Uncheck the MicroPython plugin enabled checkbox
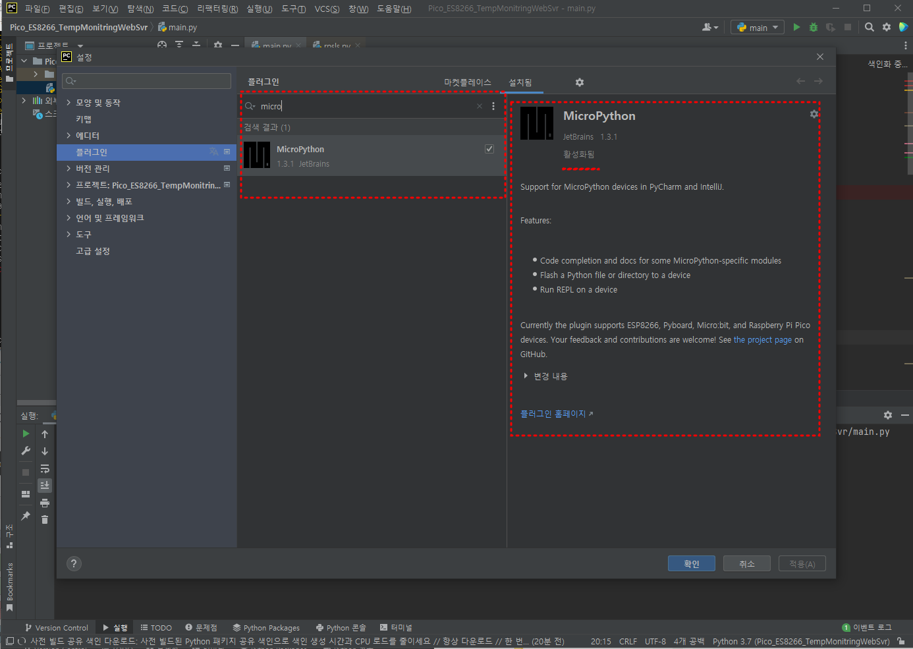The image size is (913, 649). pyautogui.click(x=489, y=149)
